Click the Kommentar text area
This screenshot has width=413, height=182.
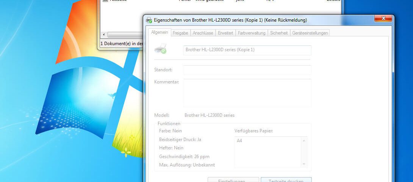[x=247, y=93]
